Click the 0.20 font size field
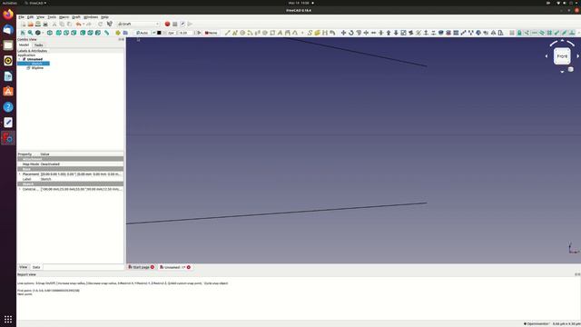The image size is (581, 327). coord(185,33)
